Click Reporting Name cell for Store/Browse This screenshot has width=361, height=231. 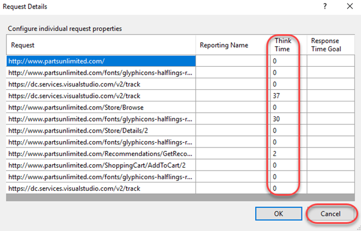point(233,107)
